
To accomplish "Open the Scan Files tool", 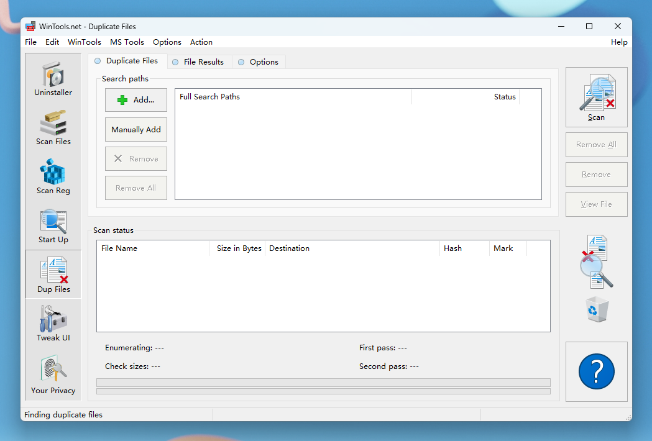I will [53, 127].
